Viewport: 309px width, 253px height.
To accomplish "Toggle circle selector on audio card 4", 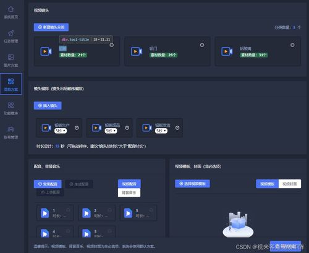I will click(68, 231).
